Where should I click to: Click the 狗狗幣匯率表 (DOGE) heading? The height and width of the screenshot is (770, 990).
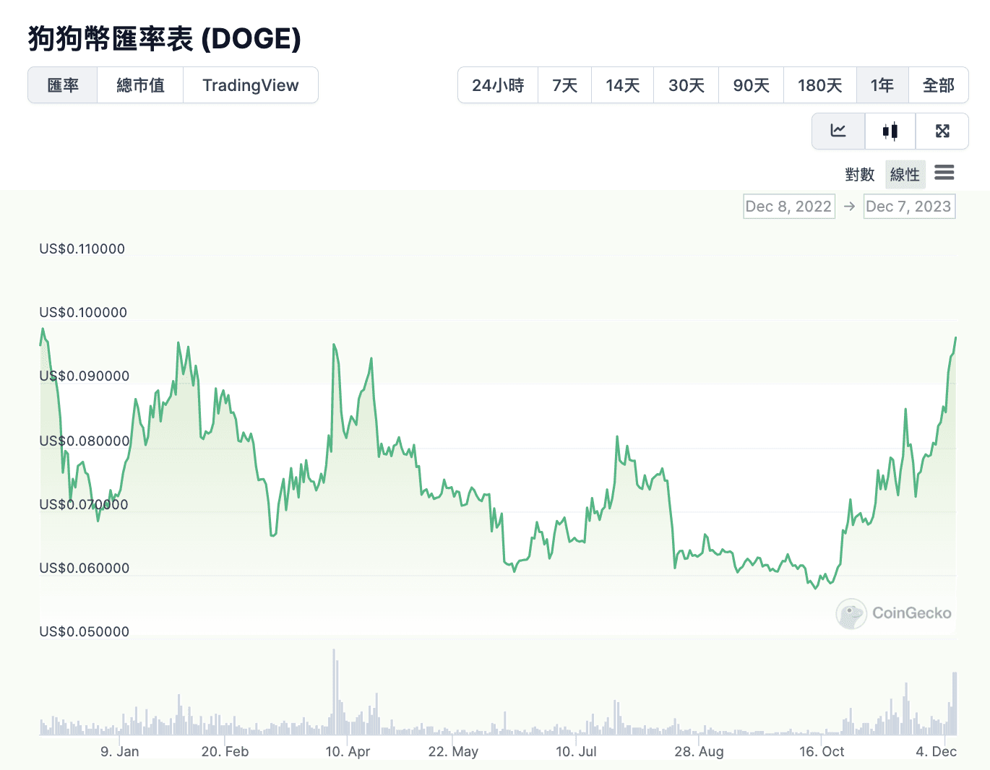point(165,38)
